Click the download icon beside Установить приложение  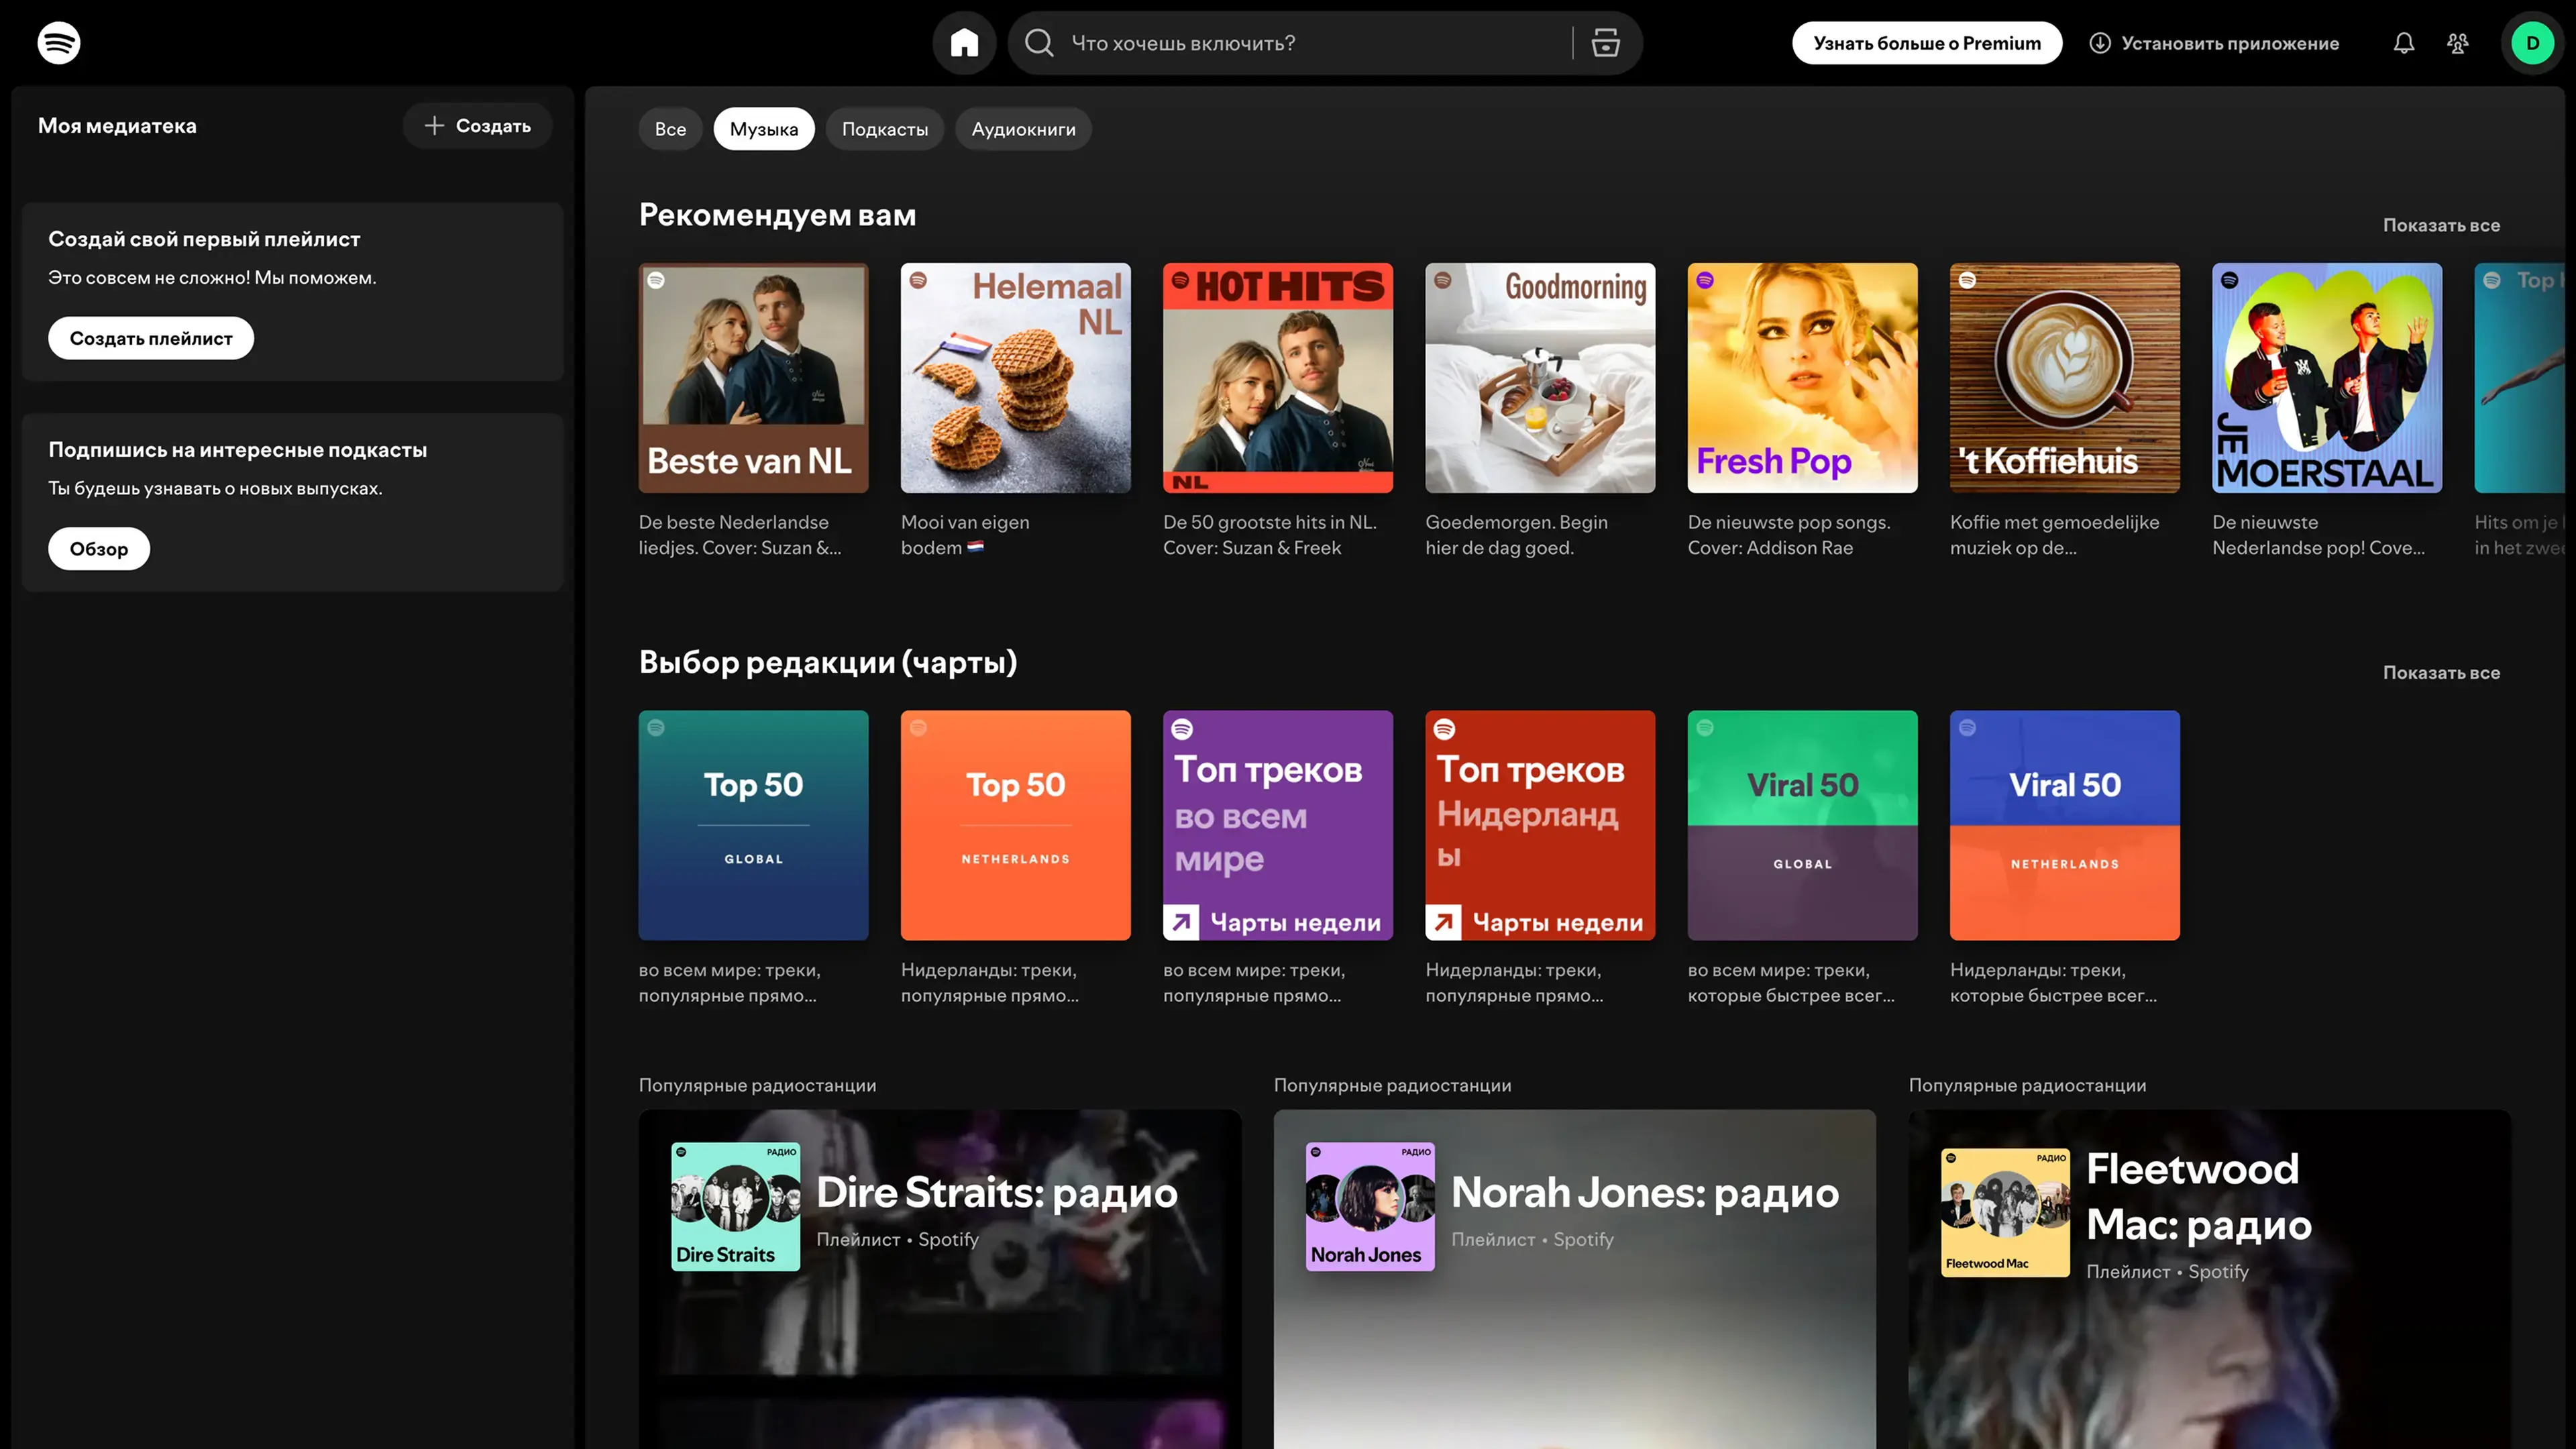(2100, 43)
